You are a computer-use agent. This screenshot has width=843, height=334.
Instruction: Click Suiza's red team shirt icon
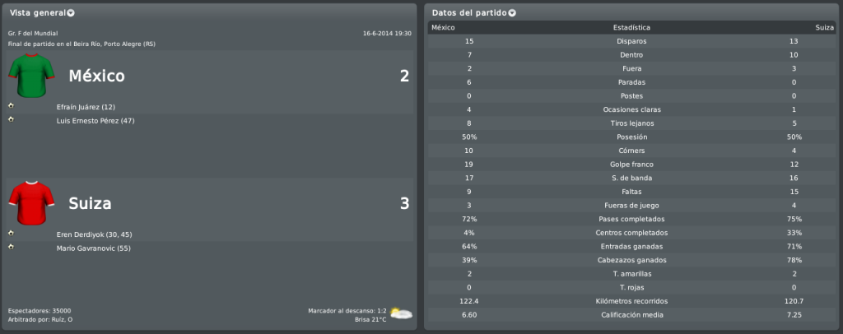pos(32,202)
